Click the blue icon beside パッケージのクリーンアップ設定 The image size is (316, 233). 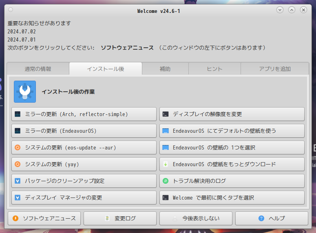[18, 181]
